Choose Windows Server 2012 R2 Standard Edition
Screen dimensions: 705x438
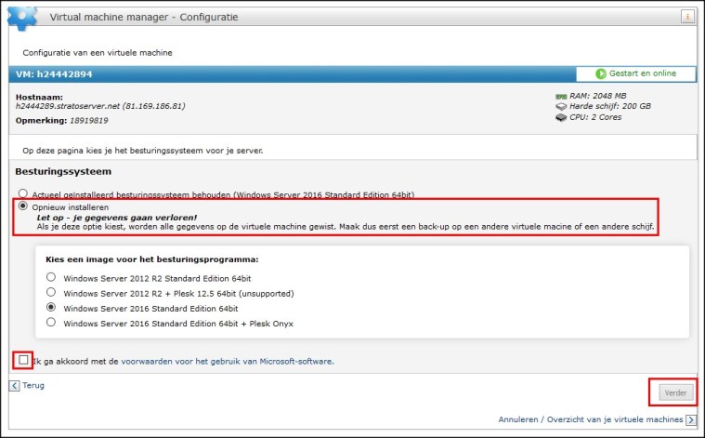click(50, 277)
